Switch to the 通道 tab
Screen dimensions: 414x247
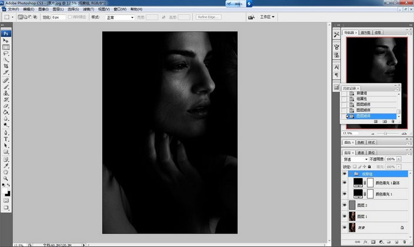(x=360, y=153)
